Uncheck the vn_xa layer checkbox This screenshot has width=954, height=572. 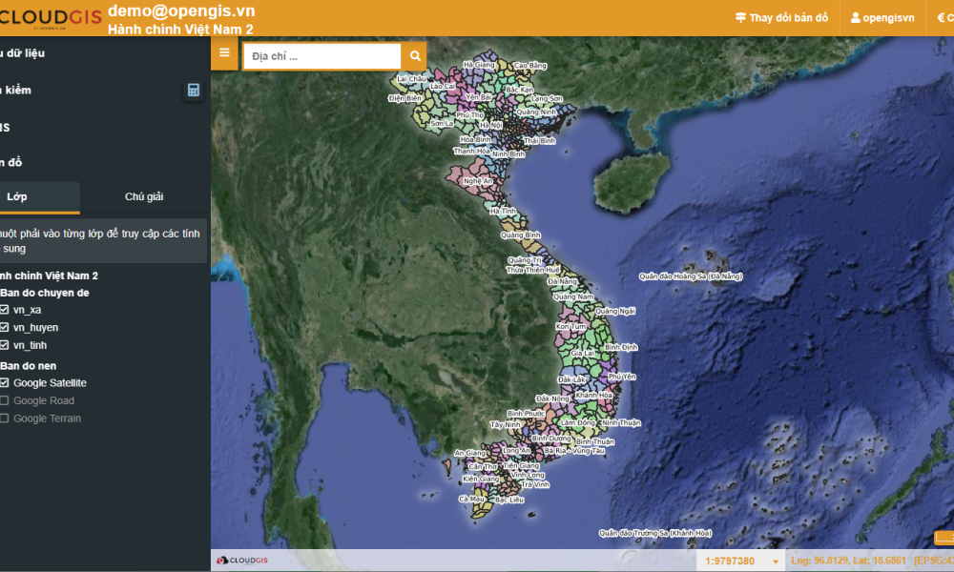click(5, 310)
